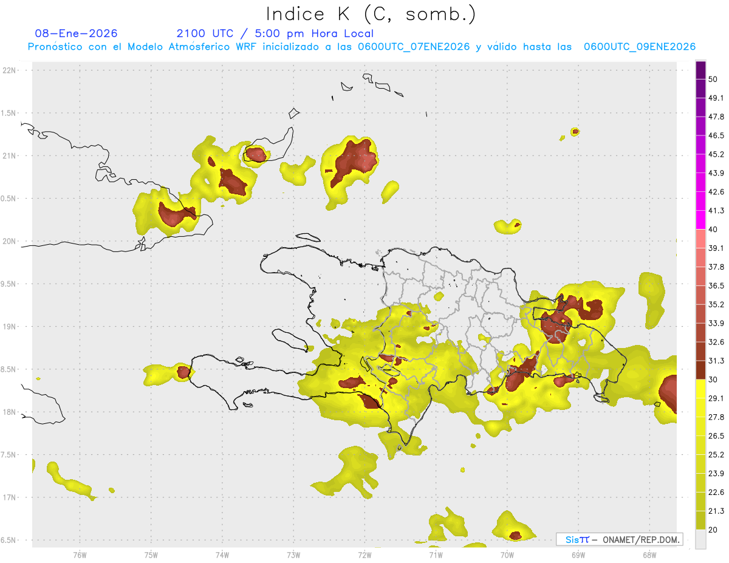
Task: Click the '73W' longitude label
Action: click(293, 555)
